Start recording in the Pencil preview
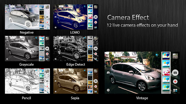 click(47, 86)
